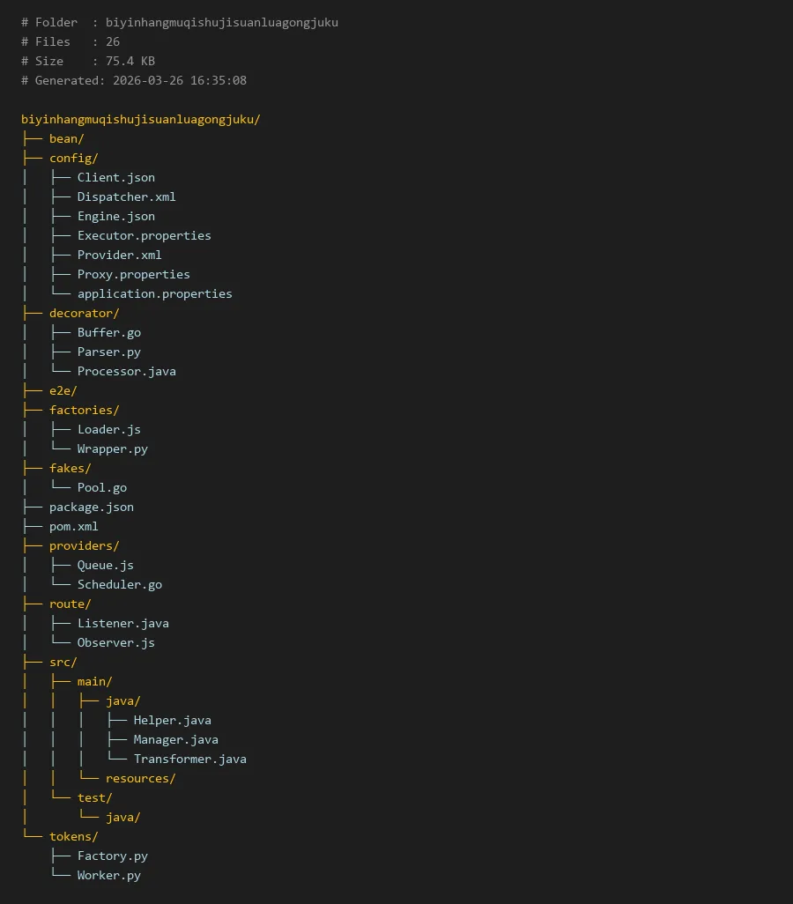Expand the e2e/ folder
This screenshot has width=793, height=904.
pyautogui.click(x=63, y=390)
